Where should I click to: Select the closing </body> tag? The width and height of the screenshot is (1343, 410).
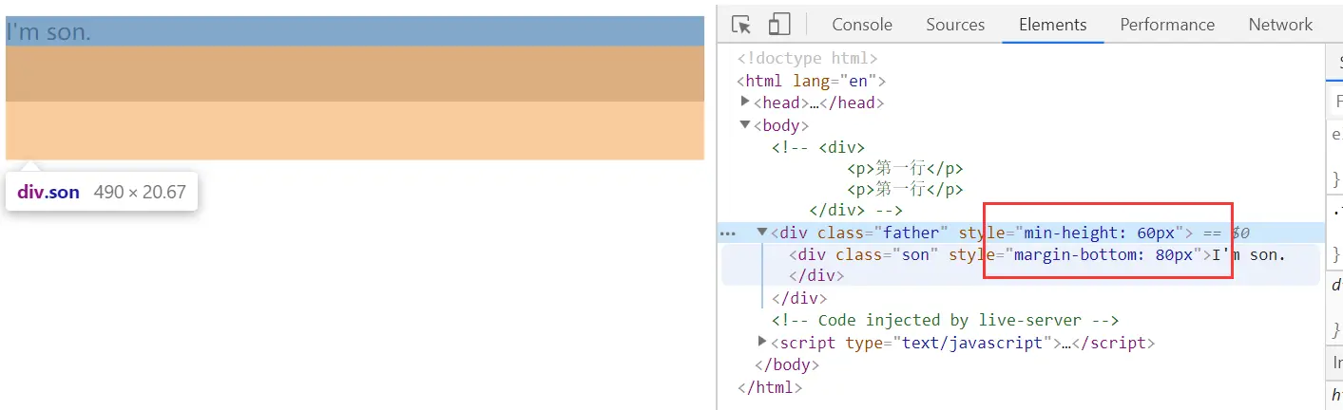(787, 364)
